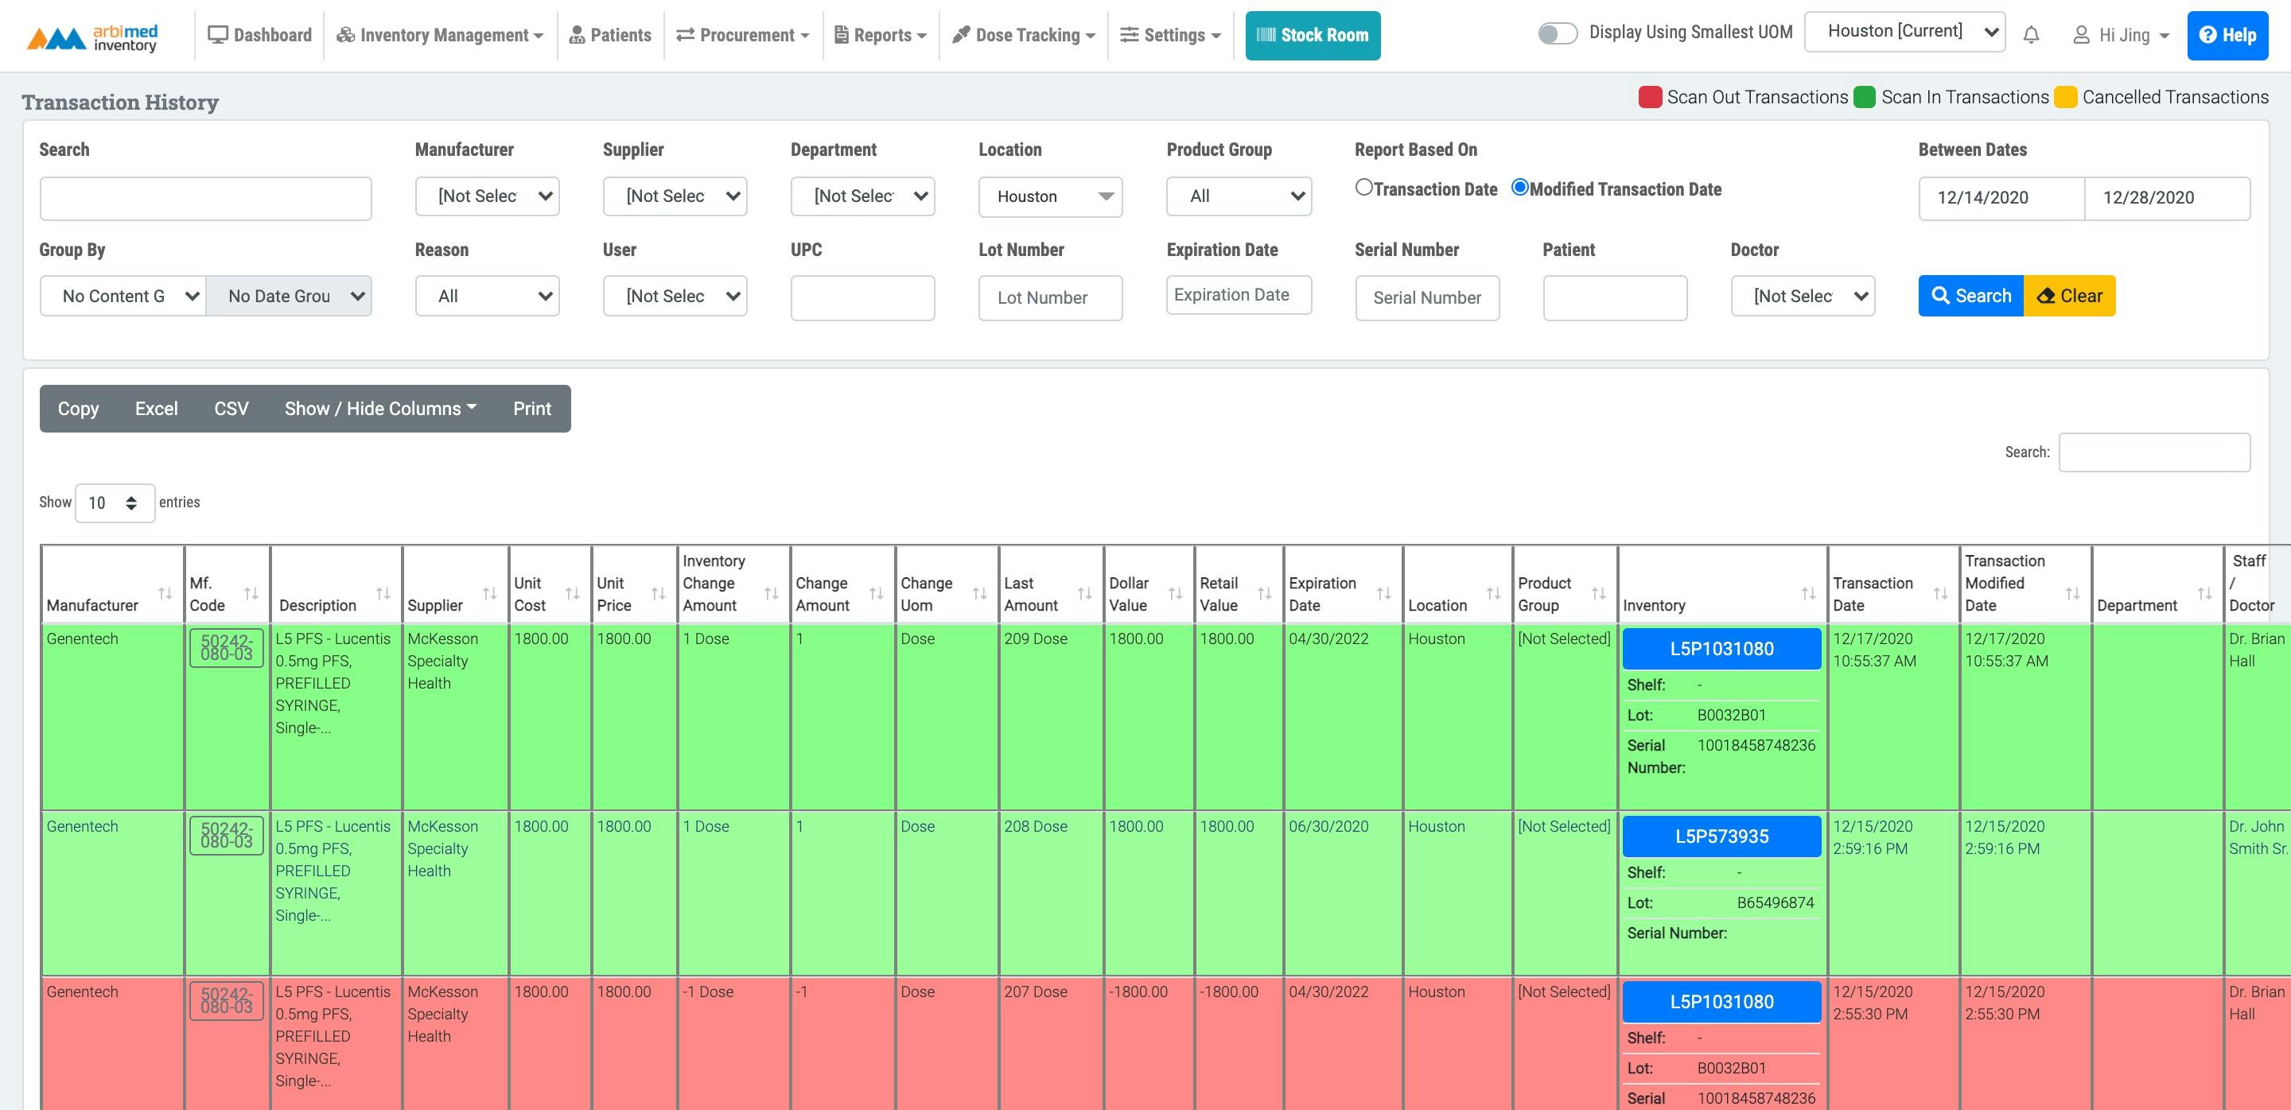This screenshot has width=2291, height=1110.
Task: Select Modified Transaction Date option
Action: coord(1519,188)
